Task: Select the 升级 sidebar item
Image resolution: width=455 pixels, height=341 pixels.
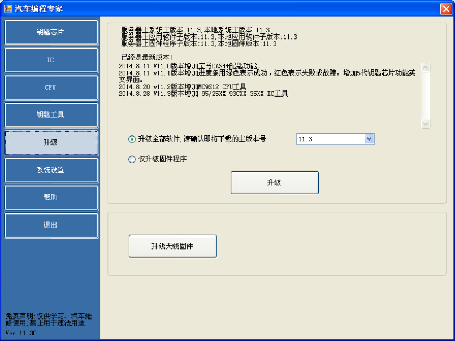Action: [x=51, y=143]
